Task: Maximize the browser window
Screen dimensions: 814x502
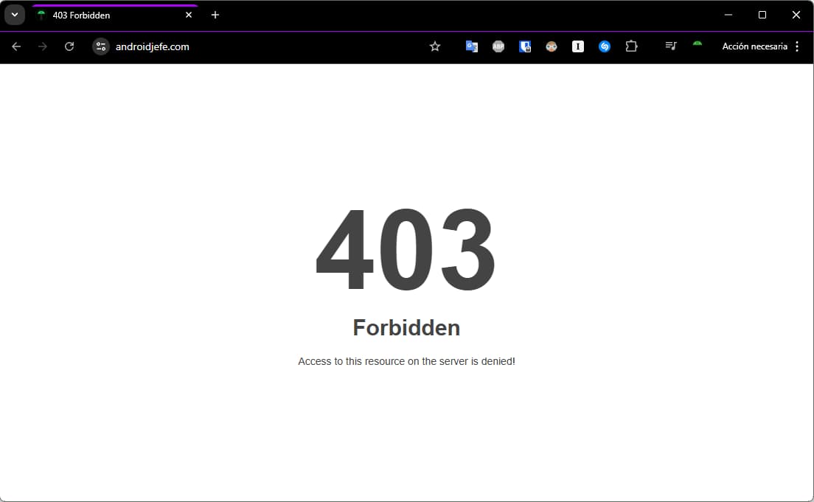Action: [x=762, y=15]
